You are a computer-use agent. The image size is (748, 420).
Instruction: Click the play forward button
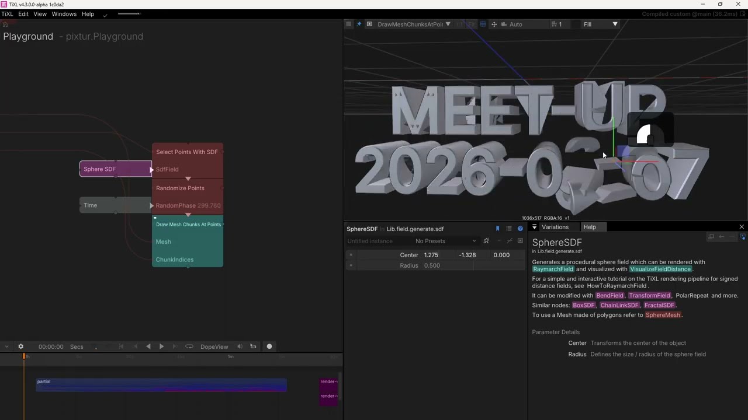point(161,346)
